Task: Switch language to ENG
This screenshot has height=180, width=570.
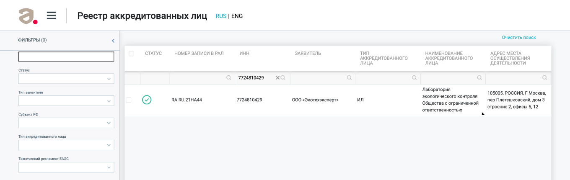Action: point(237,16)
